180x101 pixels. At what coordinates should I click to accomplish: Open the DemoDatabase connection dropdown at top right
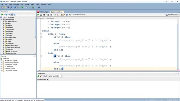pyautogui.click(x=172, y=15)
